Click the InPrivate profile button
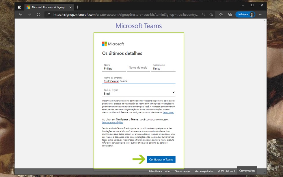The image size is (283, 177). [245, 14]
